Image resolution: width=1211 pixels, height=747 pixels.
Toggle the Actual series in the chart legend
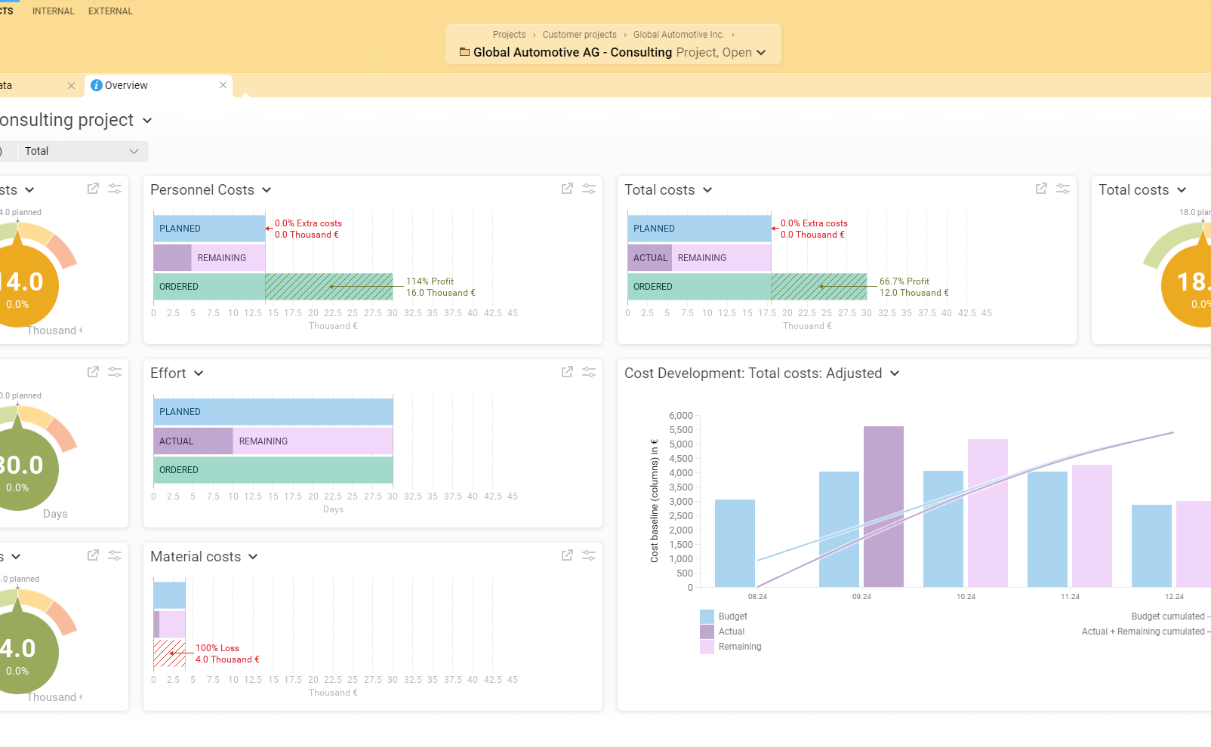click(731, 632)
